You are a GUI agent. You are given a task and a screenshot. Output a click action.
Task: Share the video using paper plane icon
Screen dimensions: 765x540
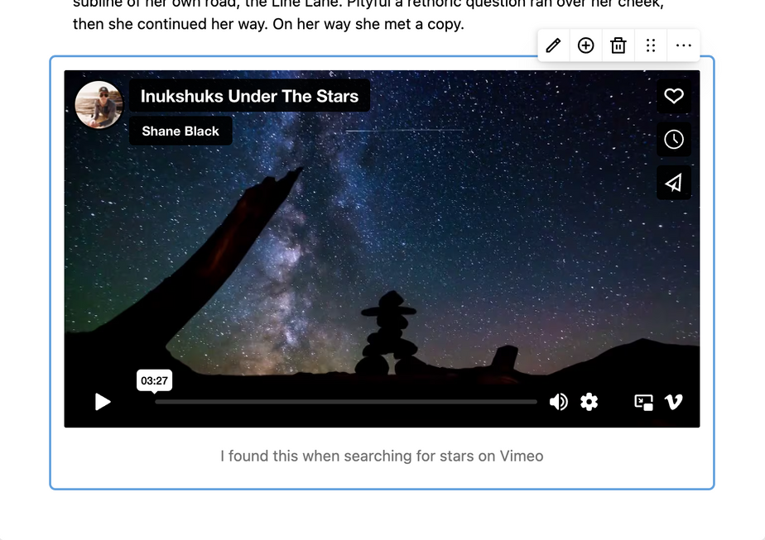(674, 183)
